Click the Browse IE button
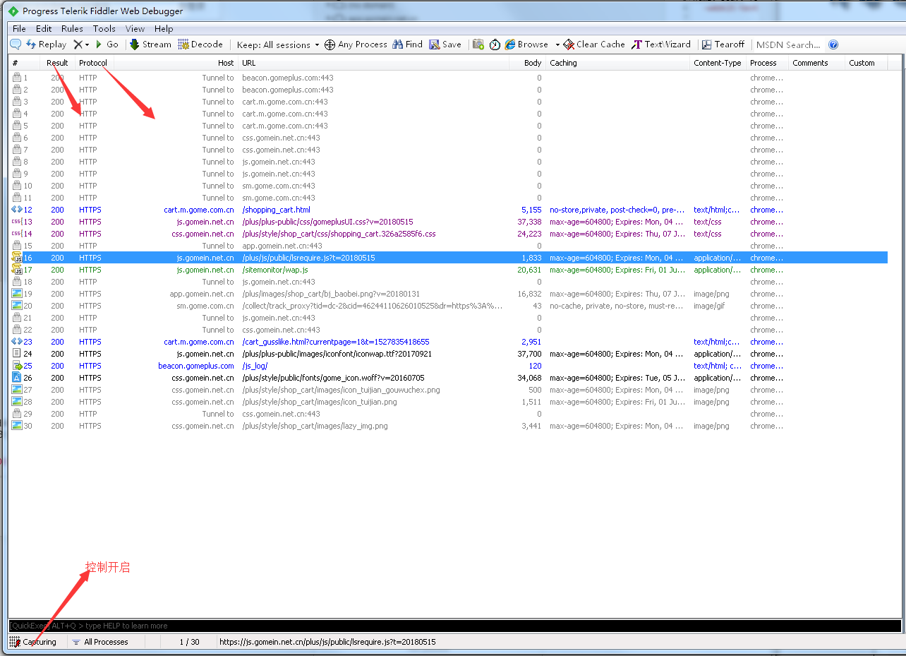 coord(526,44)
